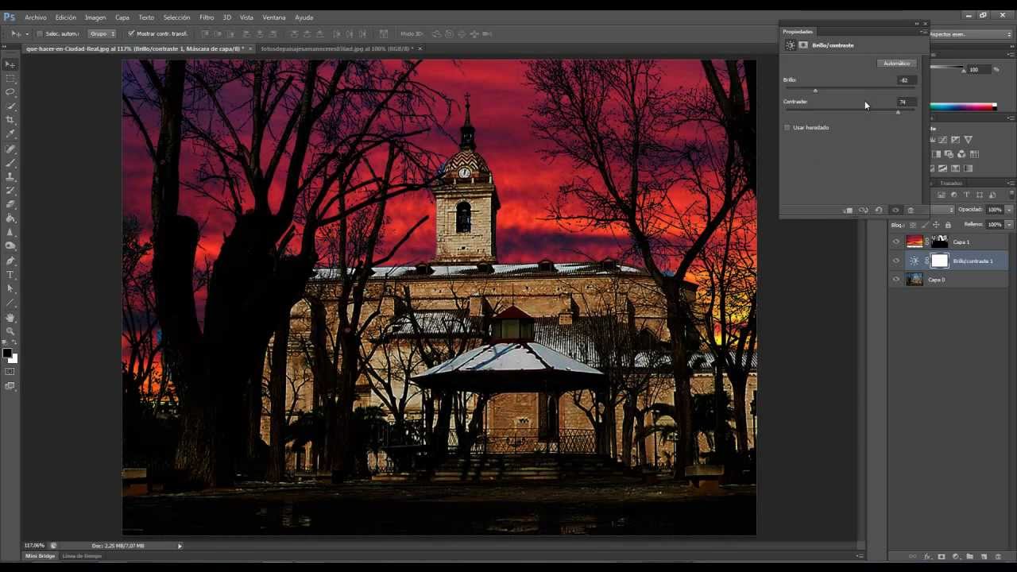Open the Archivo menu

pos(36,17)
